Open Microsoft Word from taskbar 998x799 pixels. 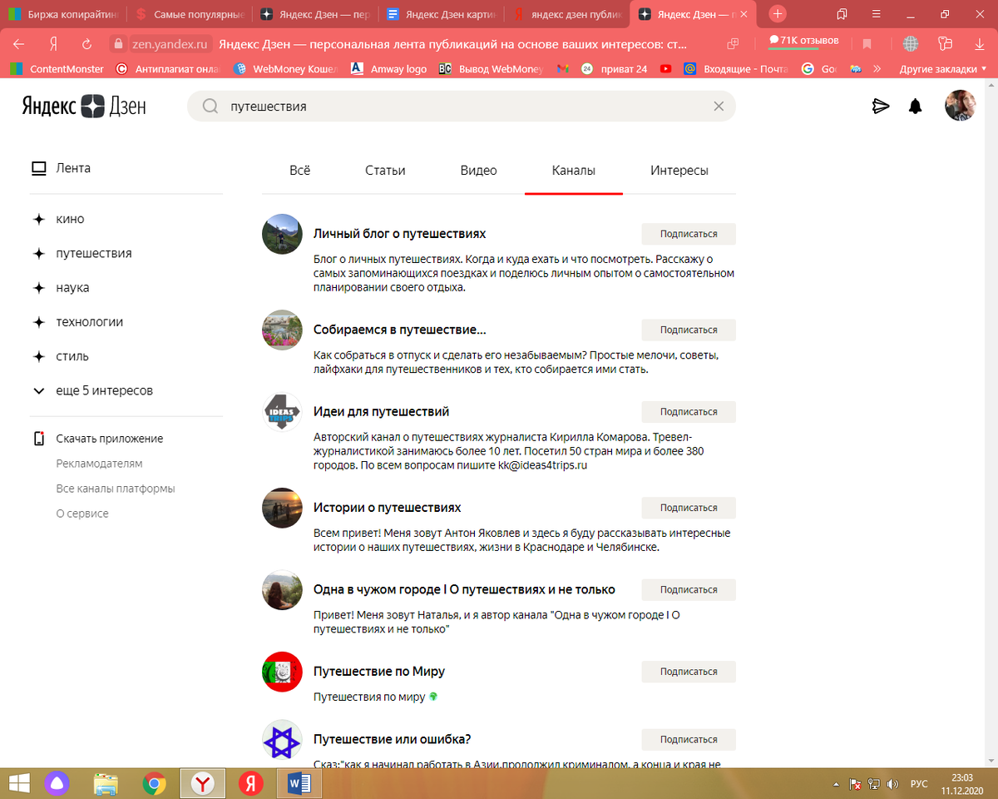pos(299,783)
